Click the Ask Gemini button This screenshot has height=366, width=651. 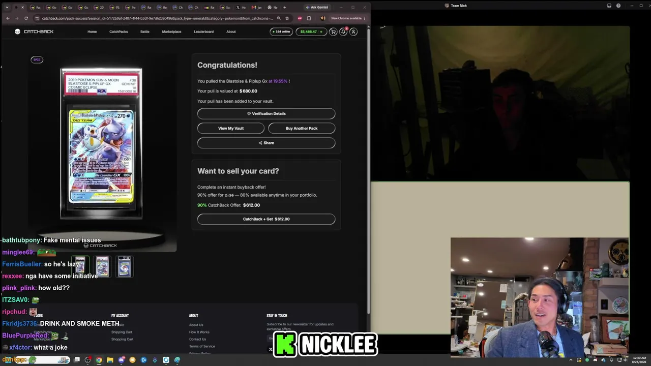316,8
